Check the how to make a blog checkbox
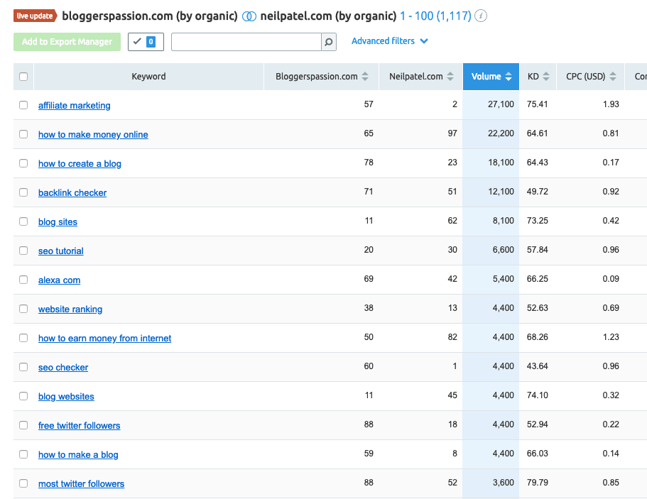This screenshot has width=647, height=499. point(23,454)
